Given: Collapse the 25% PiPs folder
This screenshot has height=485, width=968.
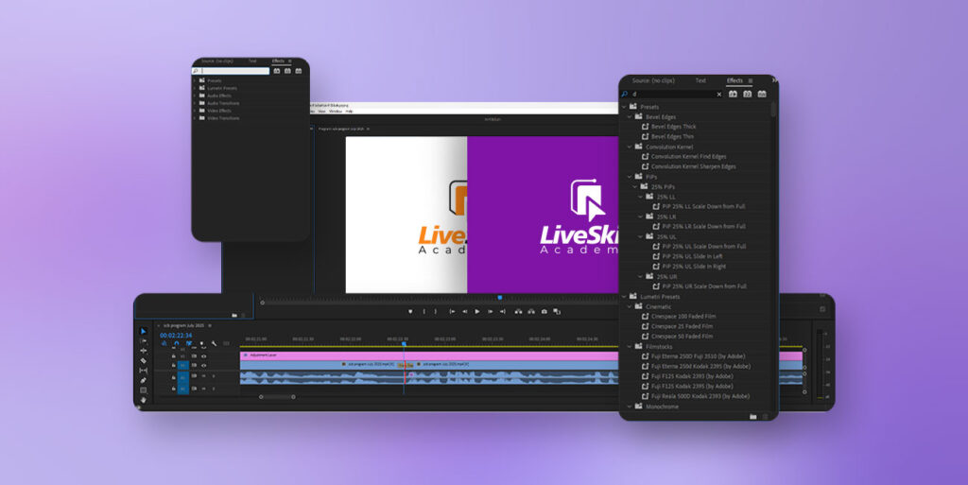Looking at the screenshot, I should 636,186.
